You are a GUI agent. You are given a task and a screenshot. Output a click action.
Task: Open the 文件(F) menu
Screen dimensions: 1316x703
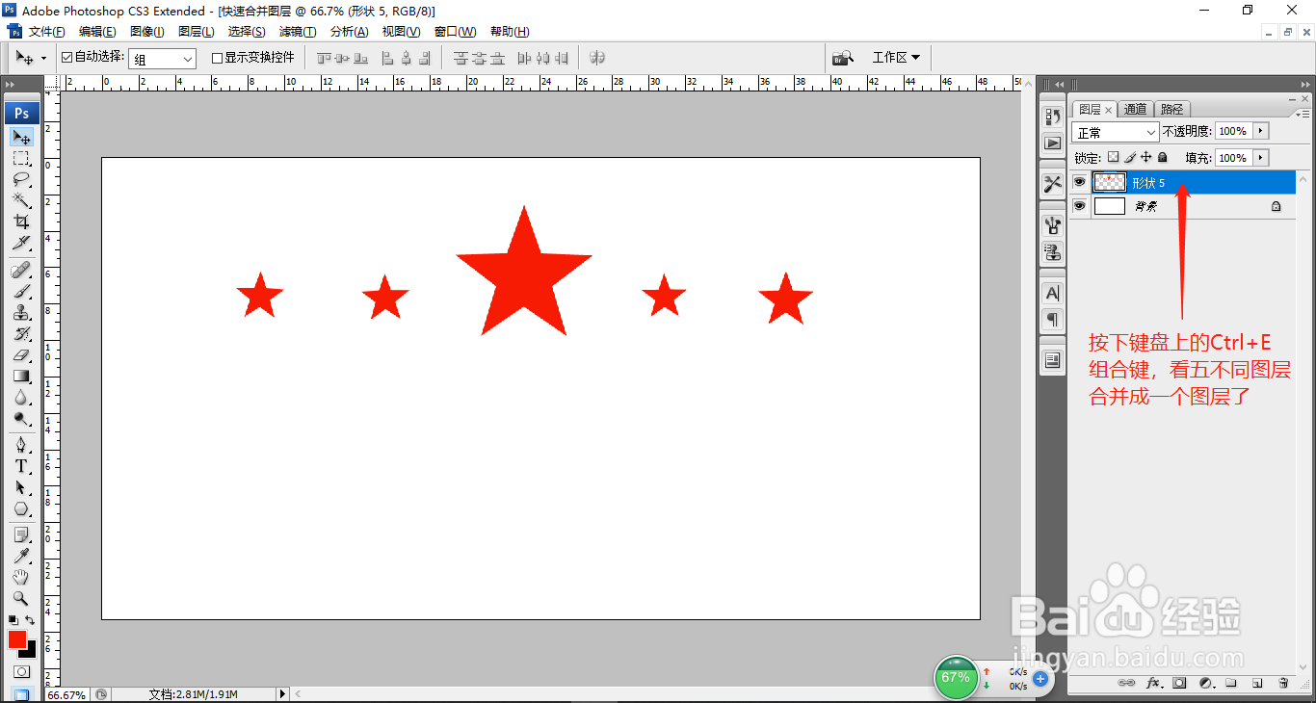[47, 32]
